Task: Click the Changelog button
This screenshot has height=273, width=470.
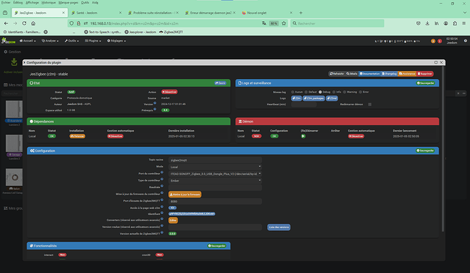Action: click(389, 74)
